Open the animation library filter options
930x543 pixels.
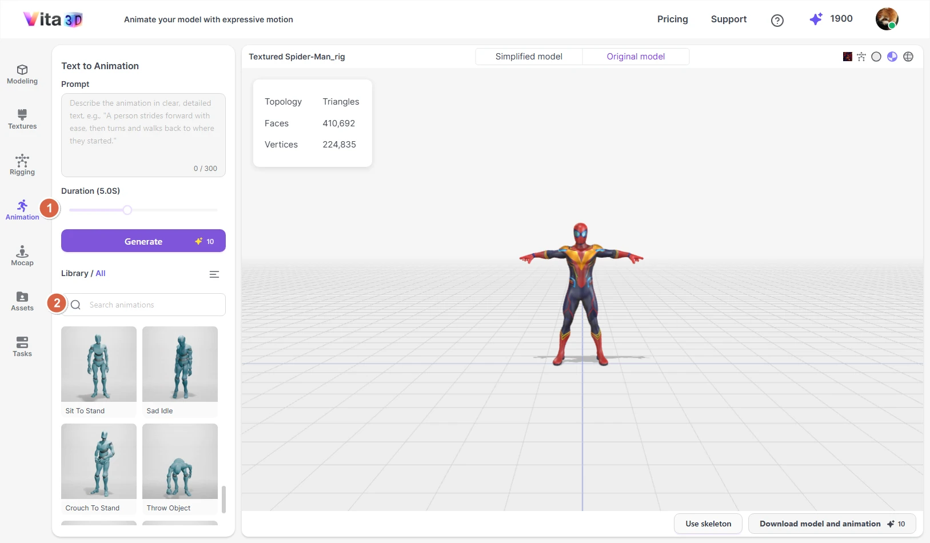coord(214,274)
